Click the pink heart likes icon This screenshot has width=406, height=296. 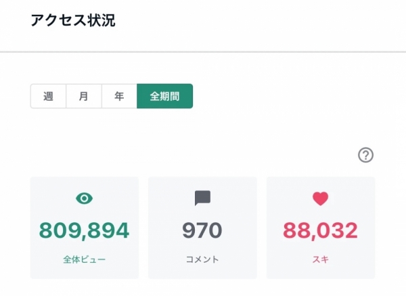(x=321, y=198)
